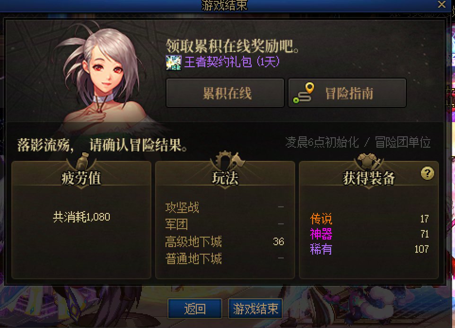This screenshot has height=328, width=455.
Task: Open the 冒险指南 adventure guide
Action: 347,93
